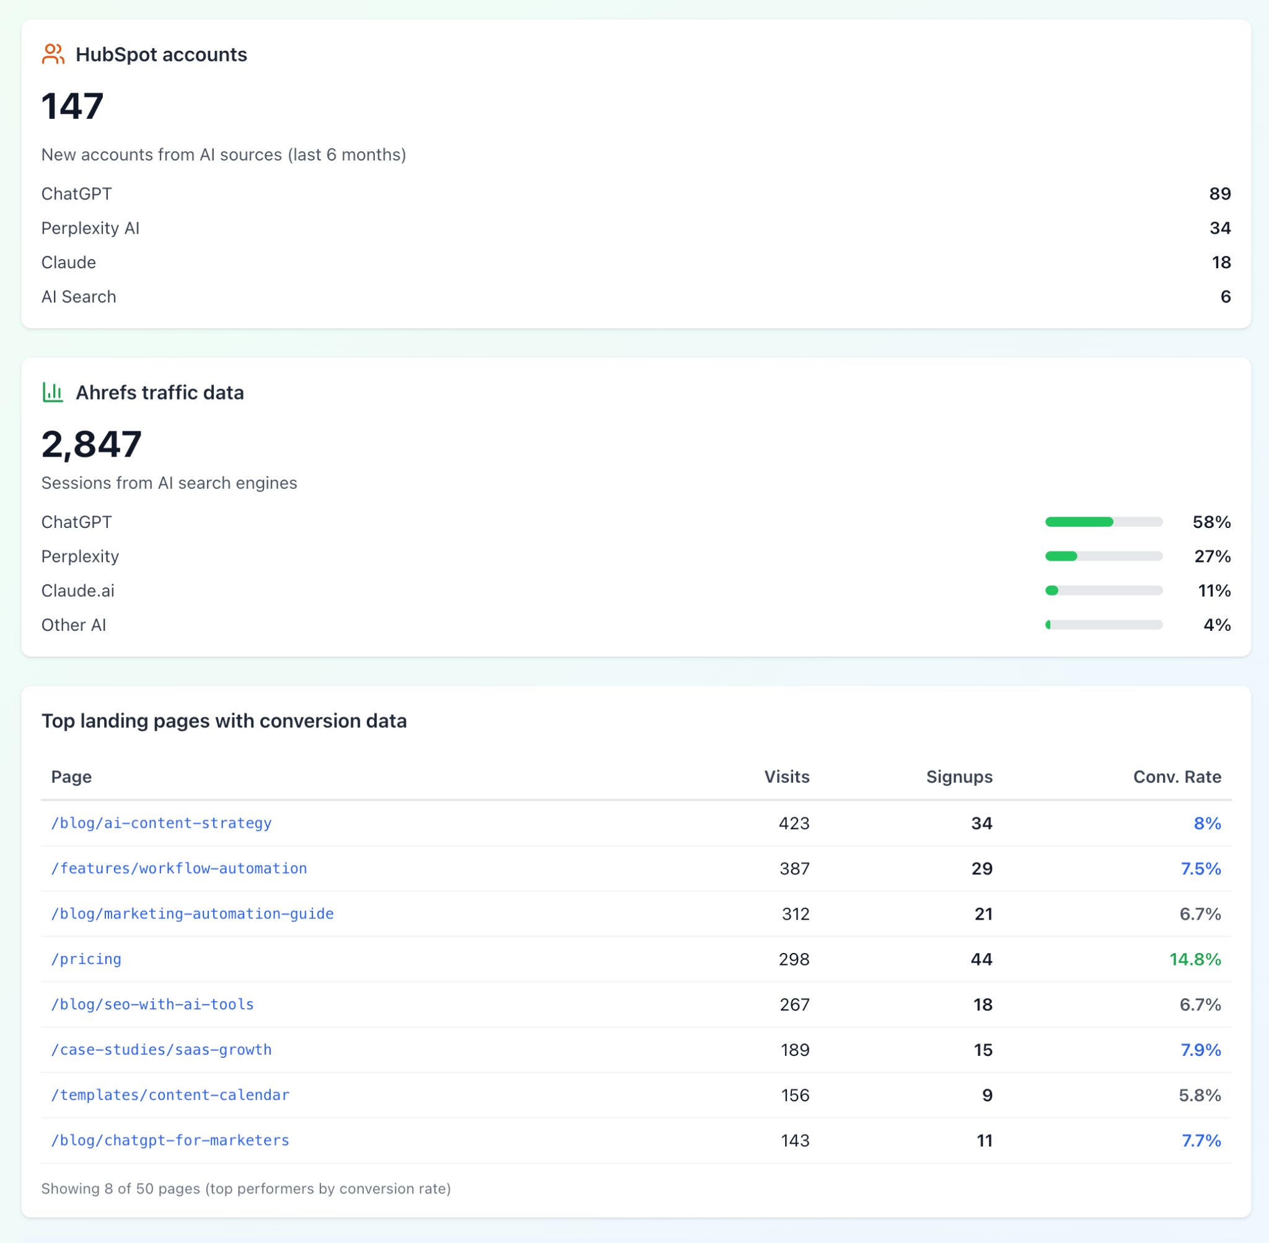Sort the table by the Visits column
Screen dimensions: 1269x1243
pyautogui.click(x=786, y=777)
